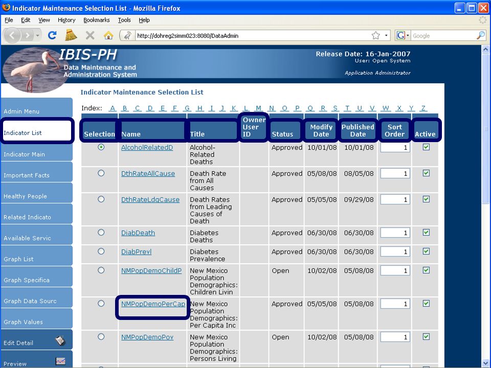Click Edit Detail sidebar button
Viewport: 491px width, 368px height.
(x=36, y=340)
